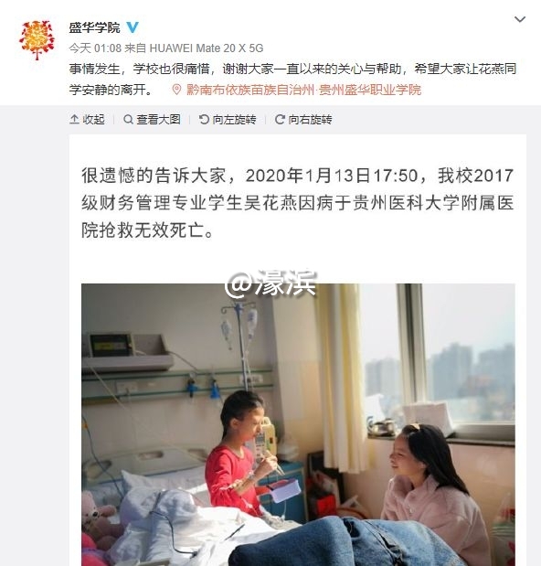This screenshot has width=541, height=566.
Task: Click the clockwise rotate icon
Action: pyautogui.click(x=280, y=120)
